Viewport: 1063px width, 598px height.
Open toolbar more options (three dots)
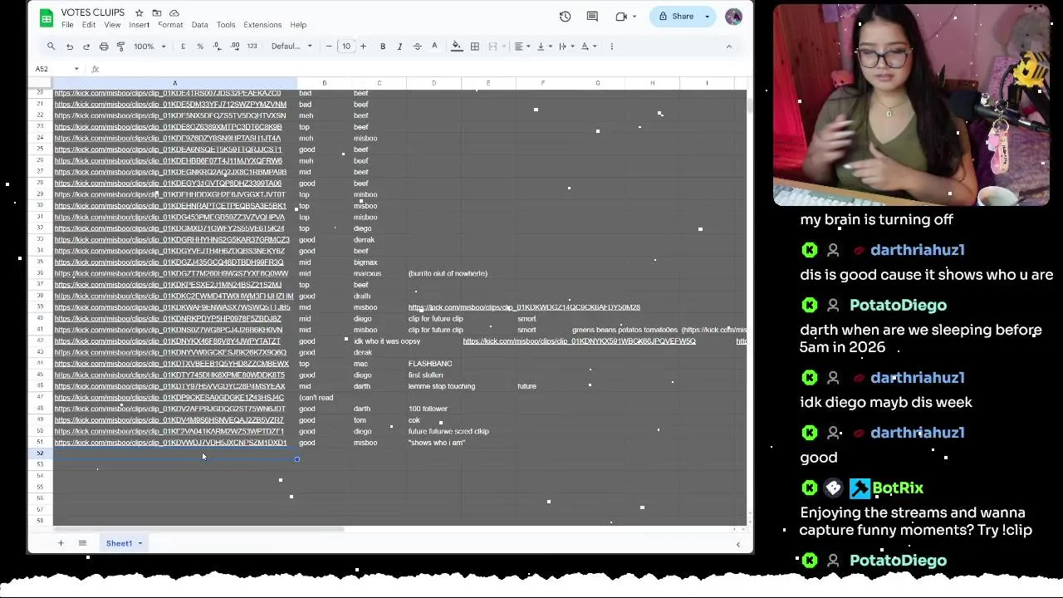(612, 47)
